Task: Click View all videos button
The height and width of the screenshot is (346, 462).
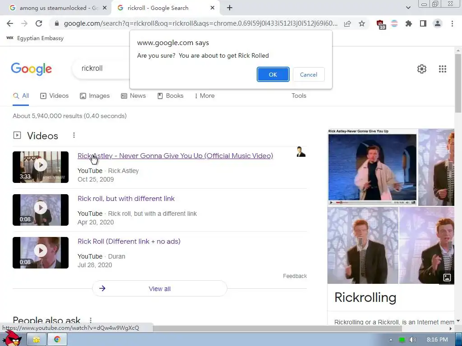Action: [159, 289]
